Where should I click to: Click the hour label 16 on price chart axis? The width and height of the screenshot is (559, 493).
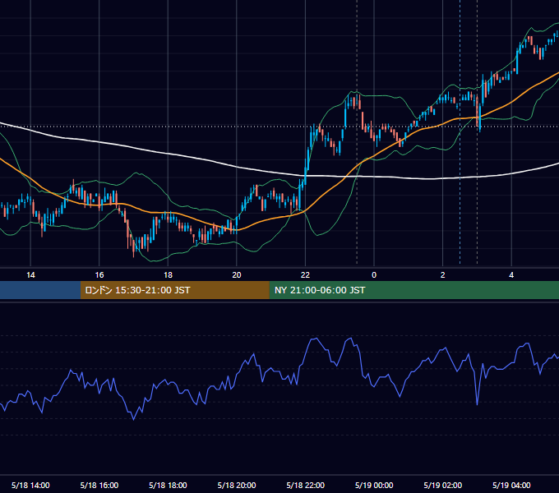pos(99,275)
